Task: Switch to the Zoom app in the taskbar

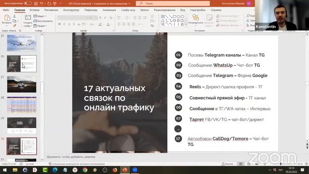Action: tap(135, 170)
